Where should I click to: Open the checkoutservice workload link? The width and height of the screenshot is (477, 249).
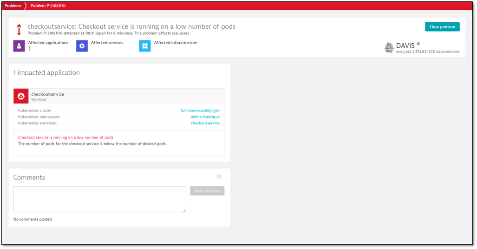(x=205, y=123)
